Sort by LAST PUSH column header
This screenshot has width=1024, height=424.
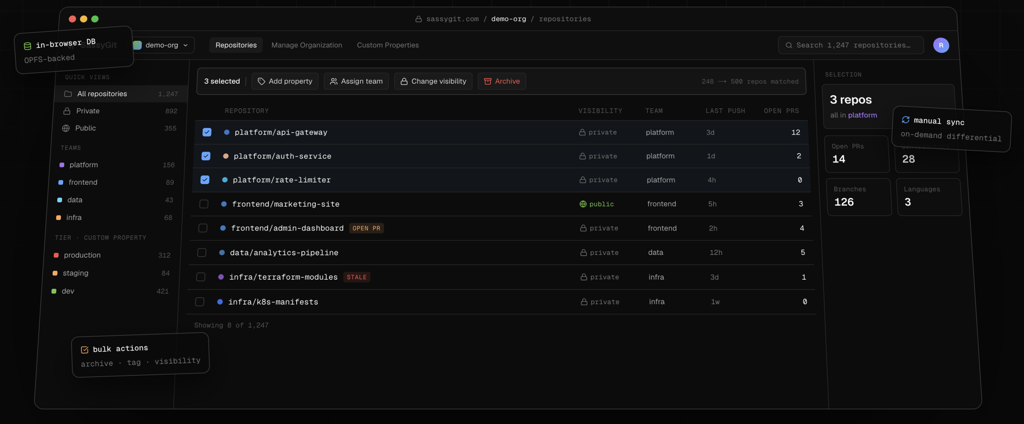click(725, 111)
